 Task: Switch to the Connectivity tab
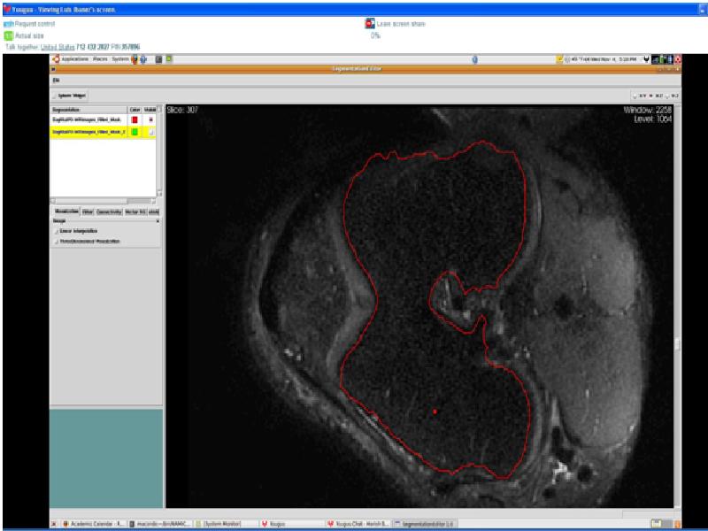[x=110, y=212]
